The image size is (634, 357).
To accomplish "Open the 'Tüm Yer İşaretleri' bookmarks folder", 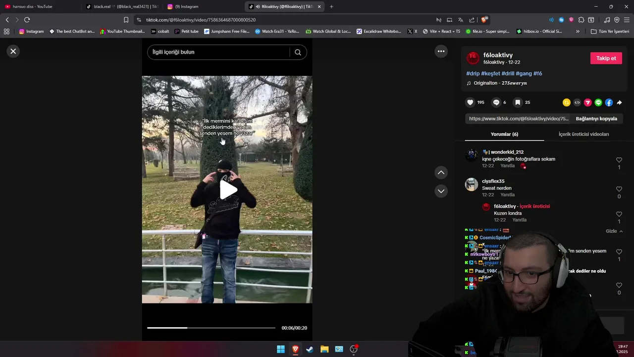I will pos(610,31).
